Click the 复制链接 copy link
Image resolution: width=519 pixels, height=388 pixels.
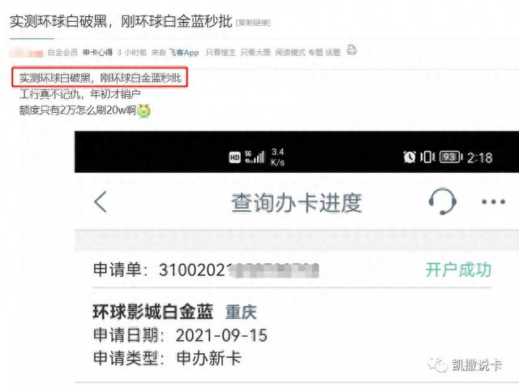(x=253, y=23)
